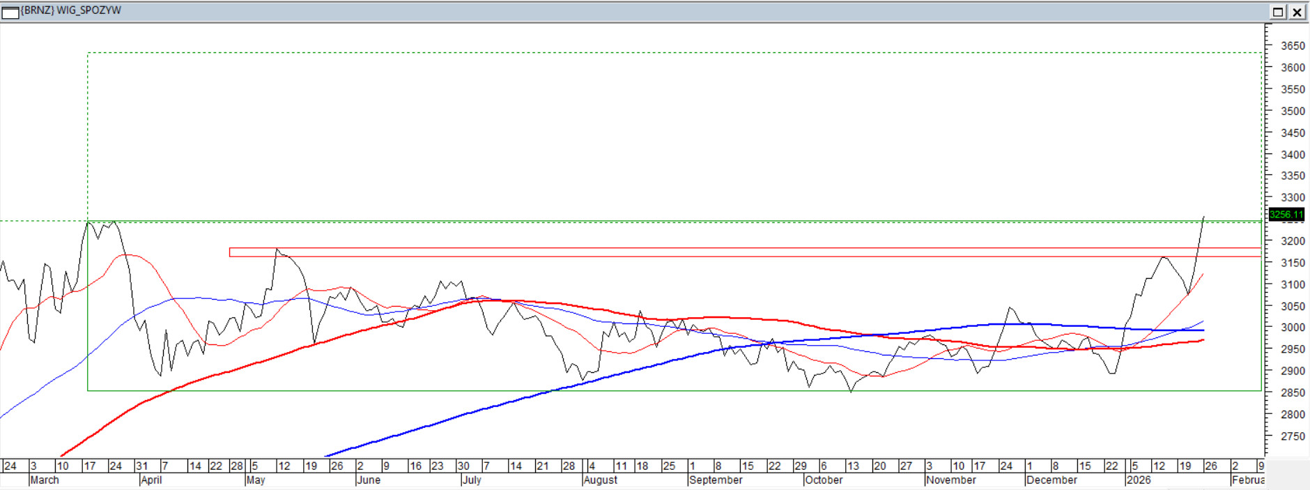Screen dimensions: 1310x490
Task: Click the 2750 price axis label
Action: point(1293,436)
